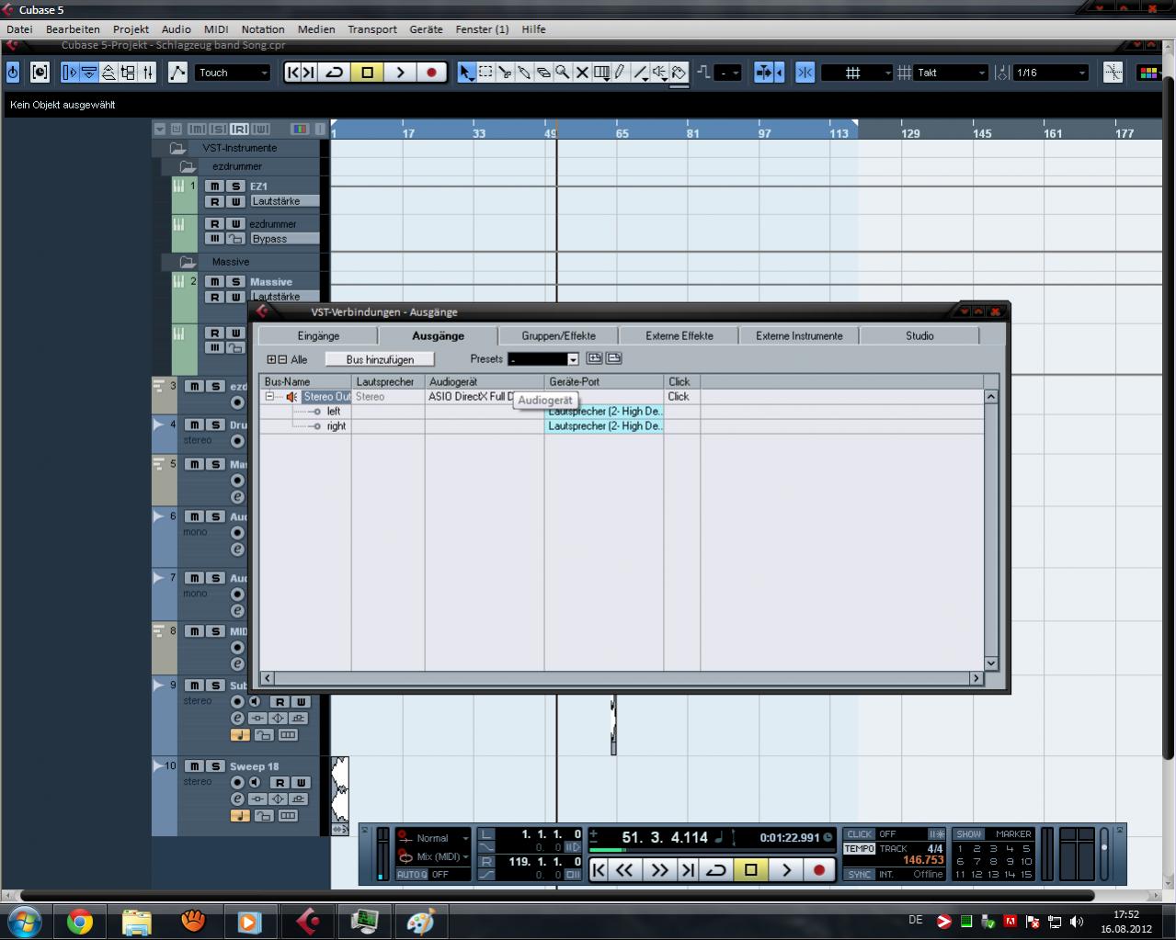Open the Paint app in the taskbar
Screen dimensions: 1176x940
point(420,921)
